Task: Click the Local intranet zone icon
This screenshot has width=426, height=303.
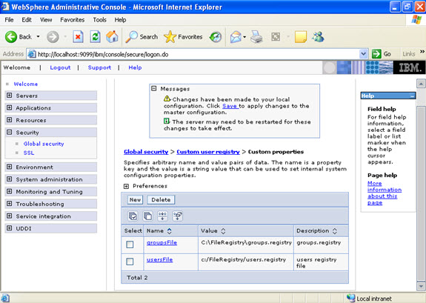Action: [x=350, y=298]
